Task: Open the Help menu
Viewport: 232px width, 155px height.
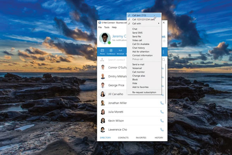Action: (114, 27)
